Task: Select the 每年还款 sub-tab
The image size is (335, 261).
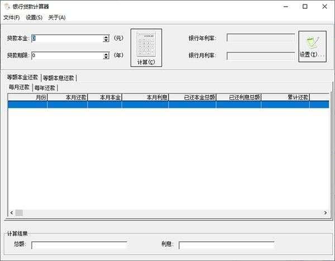Action: 45,88
